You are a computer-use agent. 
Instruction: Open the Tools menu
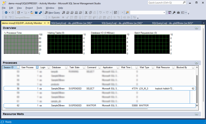(39, 8)
